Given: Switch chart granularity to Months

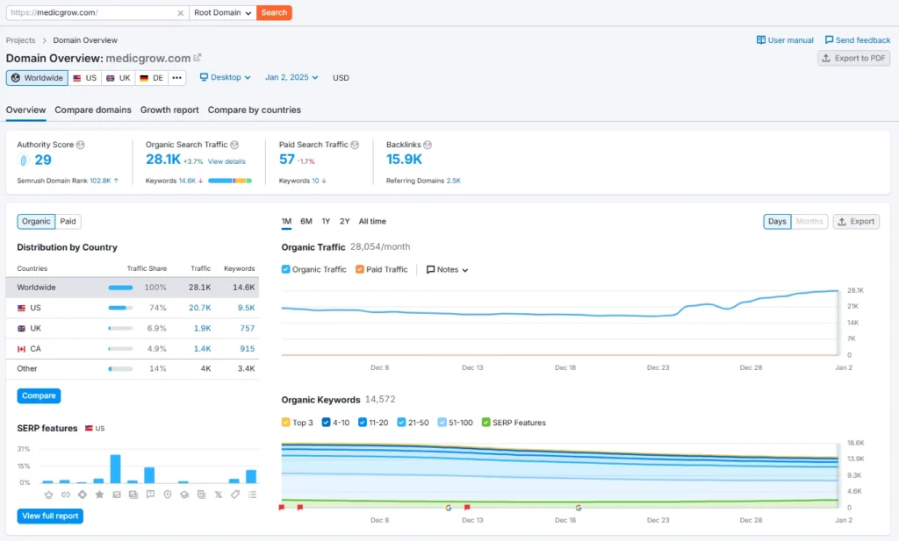Looking at the screenshot, I should [809, 222].
